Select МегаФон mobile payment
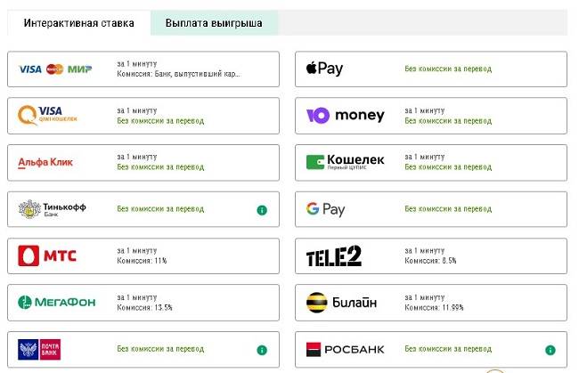Viewport: 579px width, 373px height. point(143,303)
